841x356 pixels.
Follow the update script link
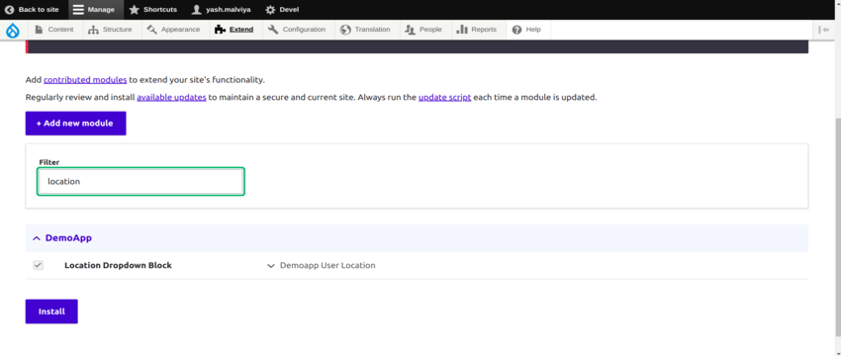444,98
